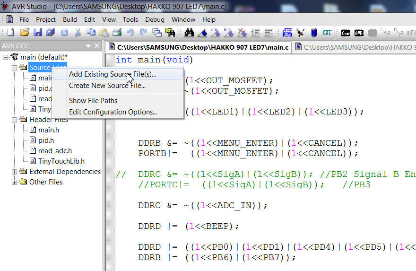The width and height of the screenshot is (416, 271).
Task: Choose Create New Source File...
Action: click(118, 86)
